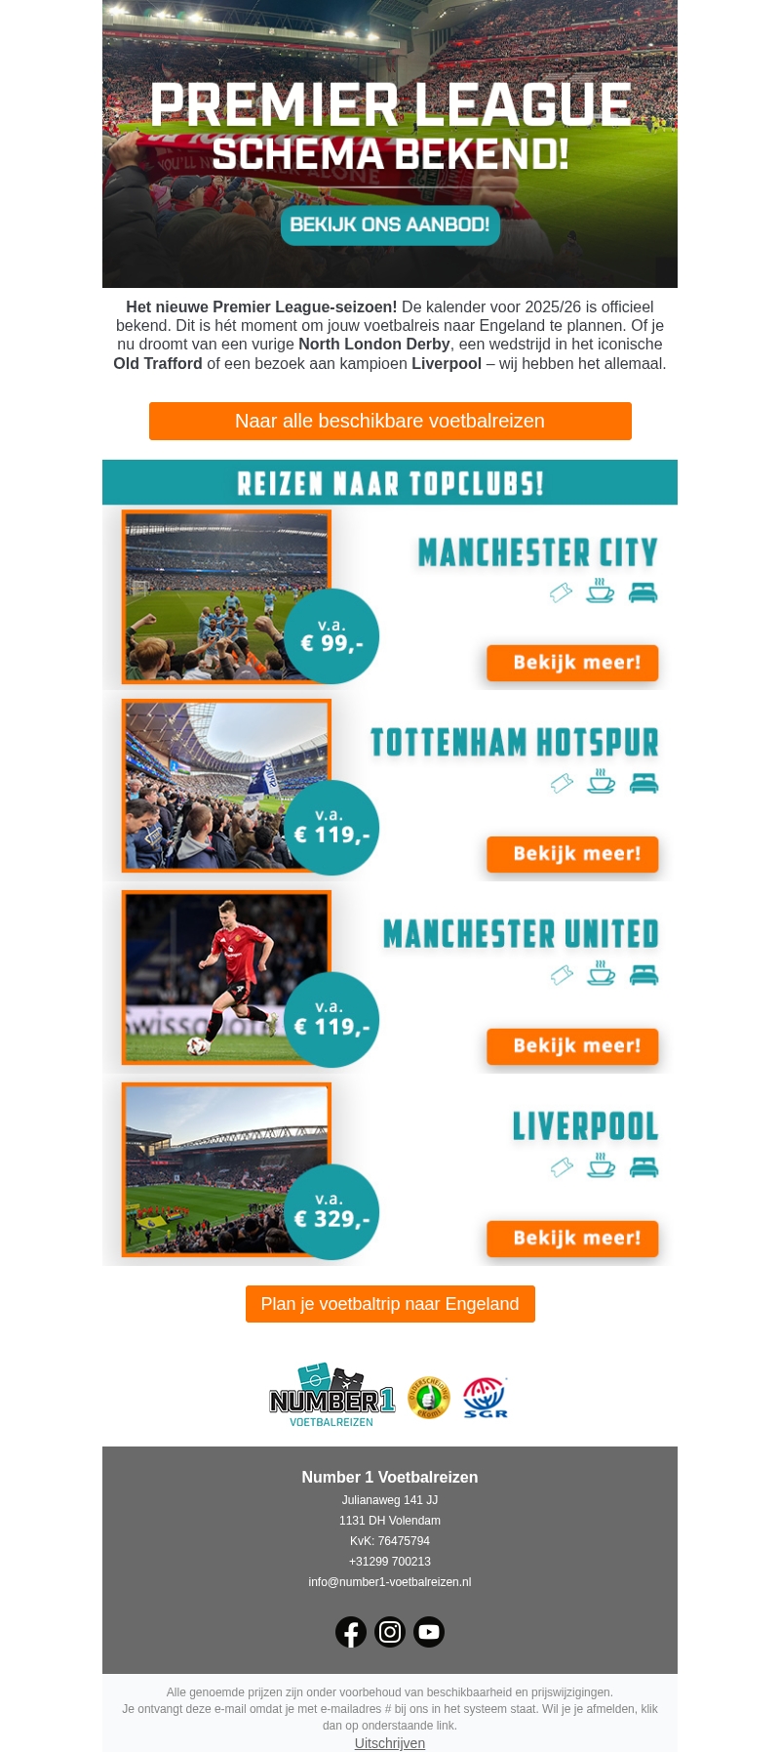Open the YouTube icon in footer
The height and width of the screenshot is (1752, 780).
429,1632
